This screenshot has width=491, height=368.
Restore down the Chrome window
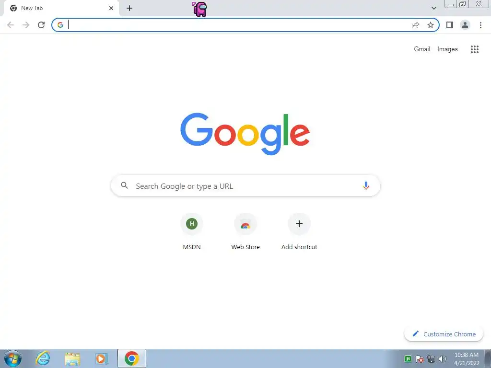(x=463, y=4)
